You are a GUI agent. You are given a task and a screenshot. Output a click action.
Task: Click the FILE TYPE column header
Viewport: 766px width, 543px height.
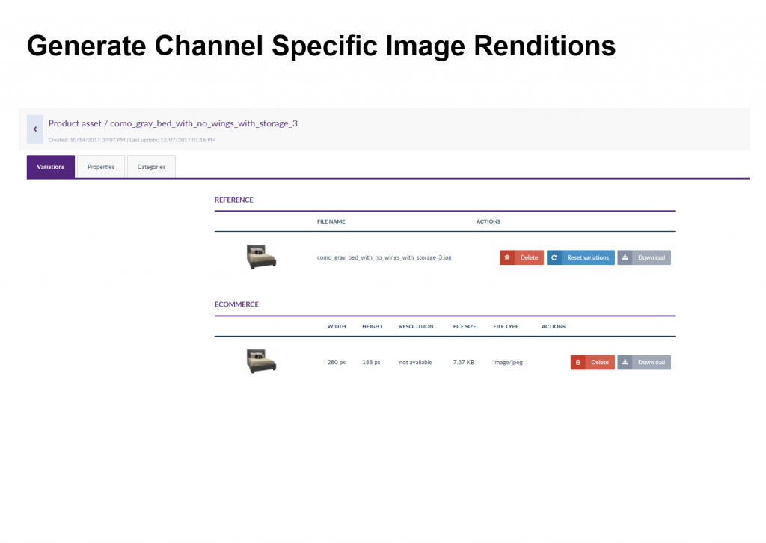506,326
